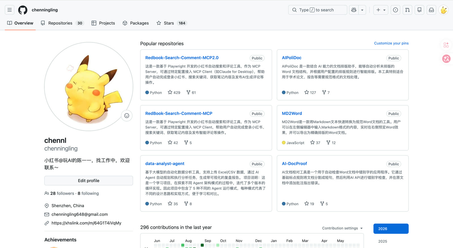View RedBook-Search-Comment-MCP forks count 5
This screenshot has width=453, height=248.
(x=188, y=143)
